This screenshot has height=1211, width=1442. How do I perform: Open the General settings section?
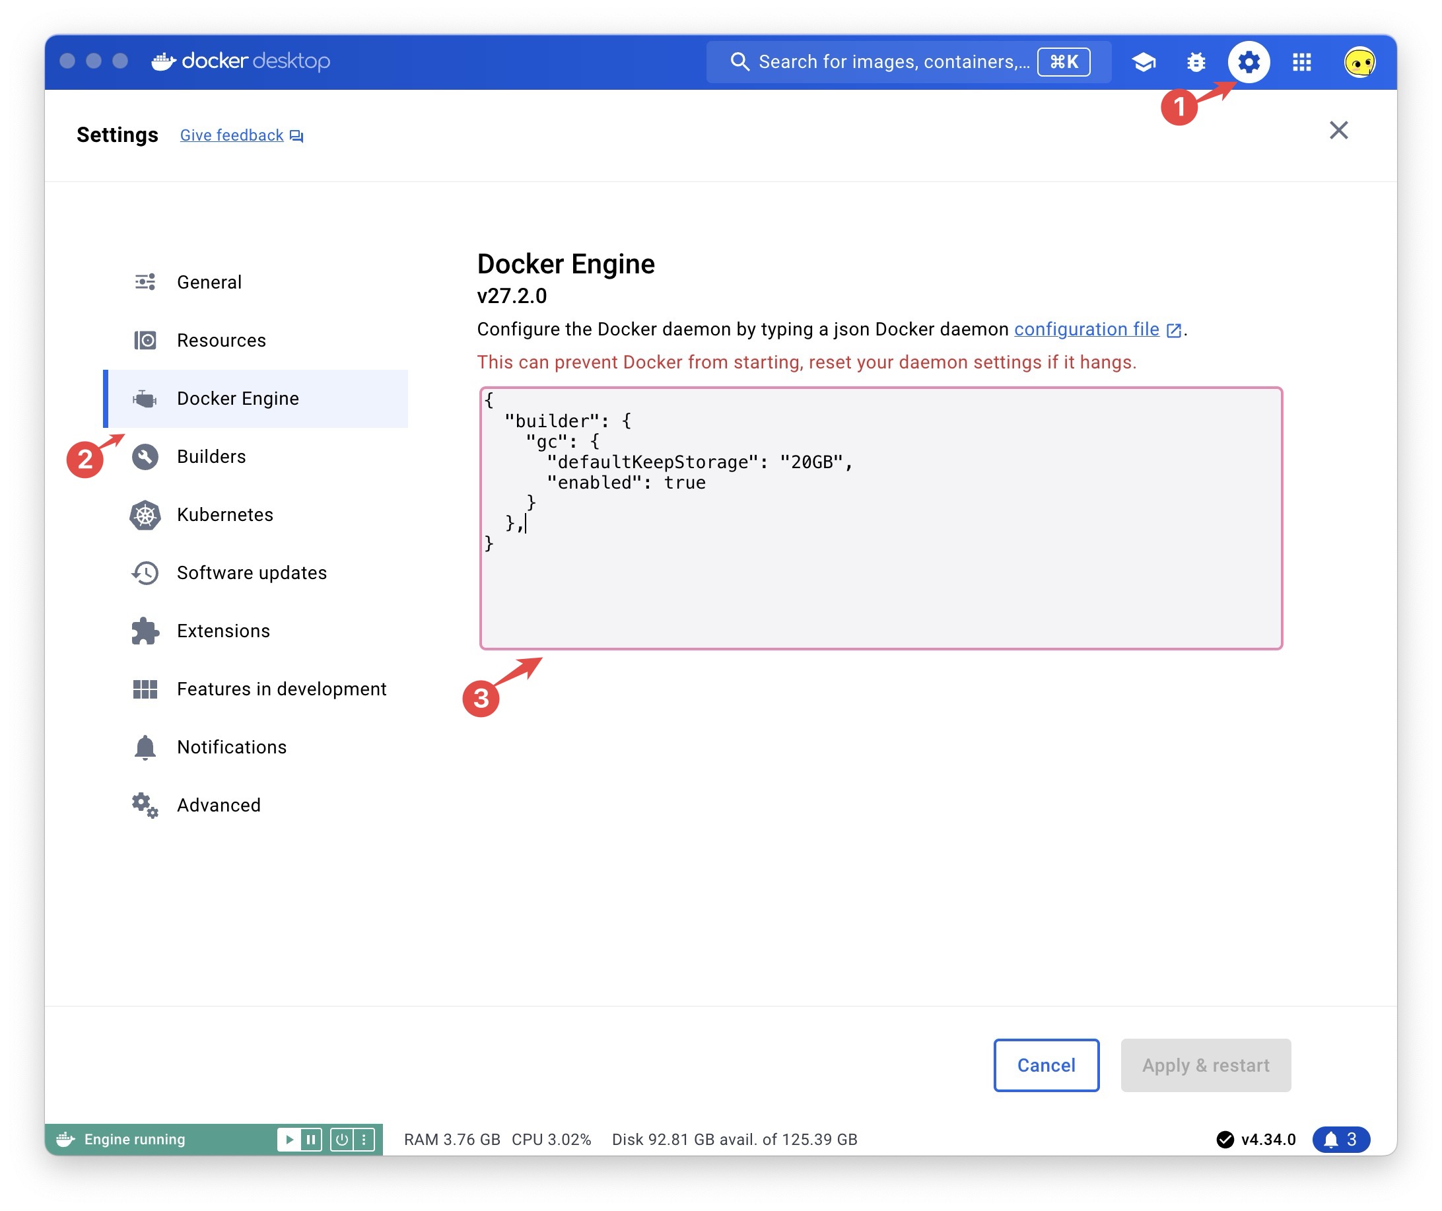coord(256,282)
